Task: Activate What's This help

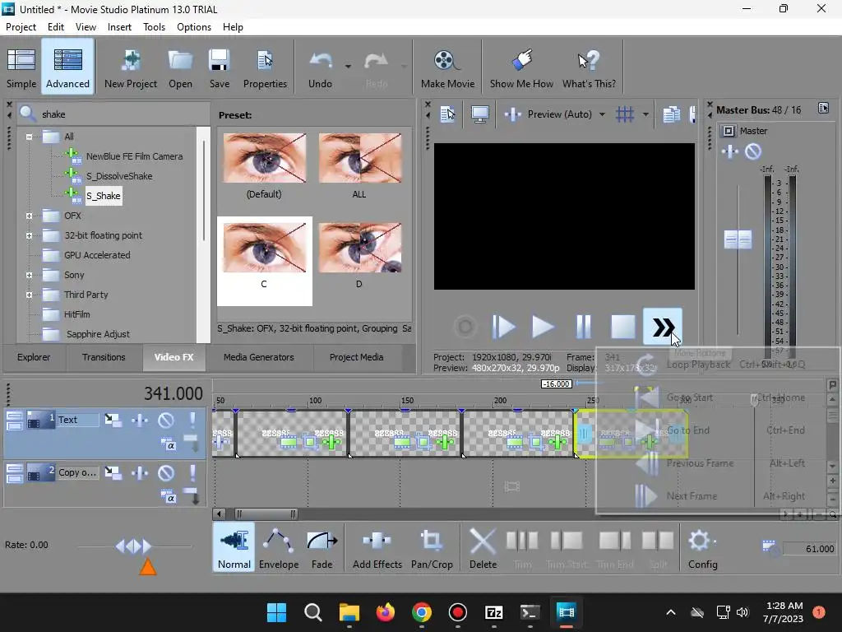Action: 589,67
